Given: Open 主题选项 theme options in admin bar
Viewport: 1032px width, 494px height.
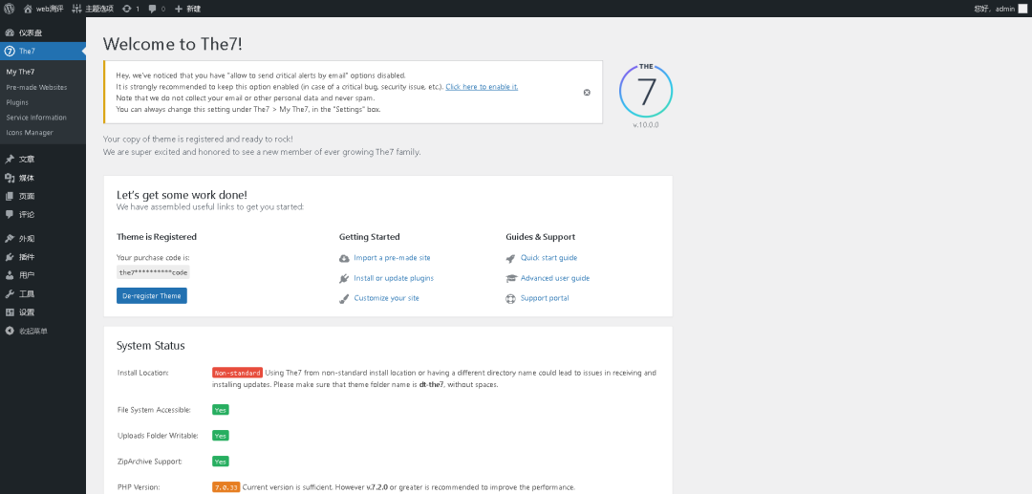Looking at the screenshot, I should pos(92,9).
